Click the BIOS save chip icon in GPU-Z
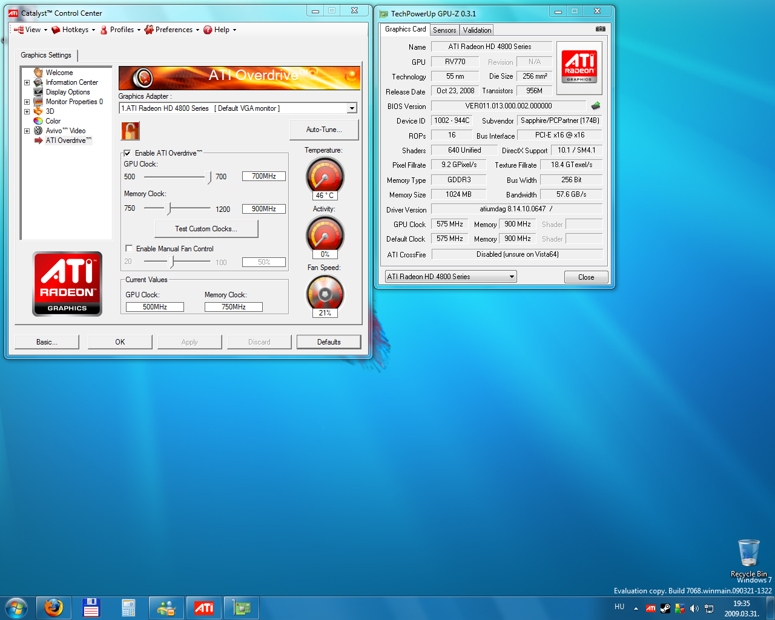Screen dimensions: 775x620 click(x=596, y=105)
